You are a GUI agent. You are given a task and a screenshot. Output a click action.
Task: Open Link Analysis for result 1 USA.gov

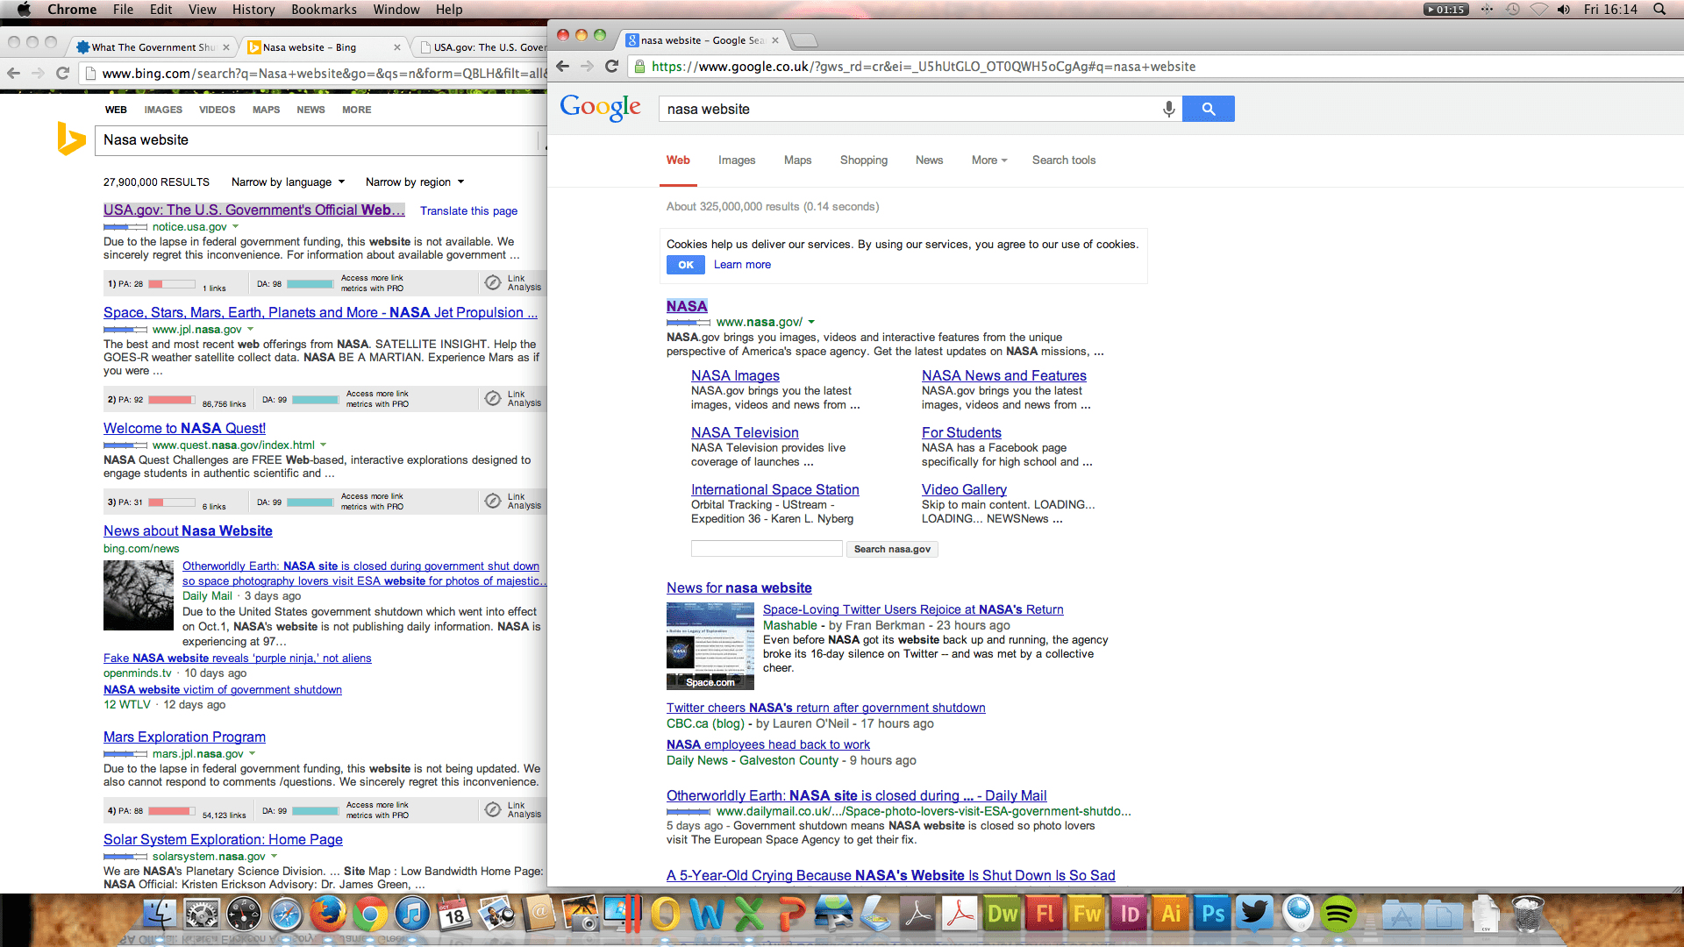point(514,283)
